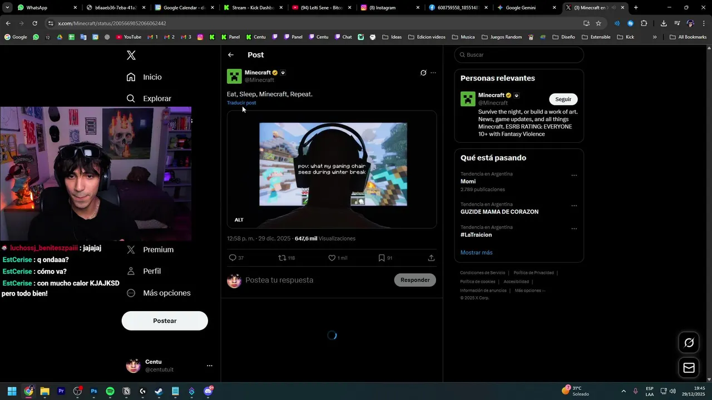Screen dimensions: 712x400
Task: Switch to Instagram browser tab
Action: [390, 8]
